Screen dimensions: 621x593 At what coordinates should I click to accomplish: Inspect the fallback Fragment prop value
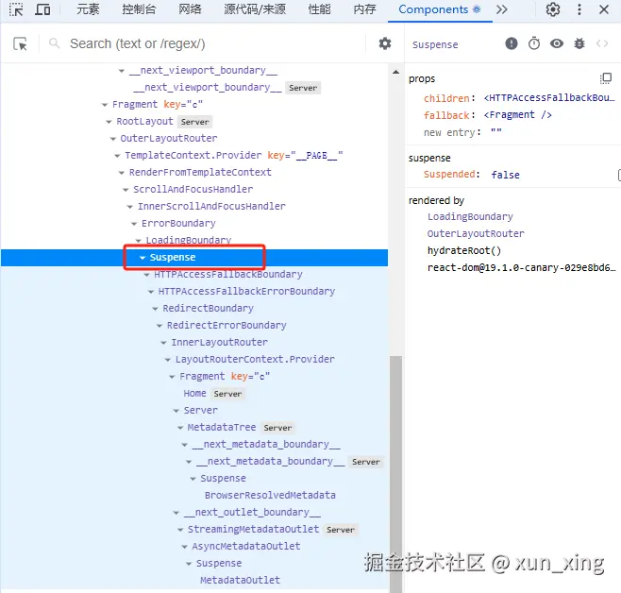[x=517, y=115]
